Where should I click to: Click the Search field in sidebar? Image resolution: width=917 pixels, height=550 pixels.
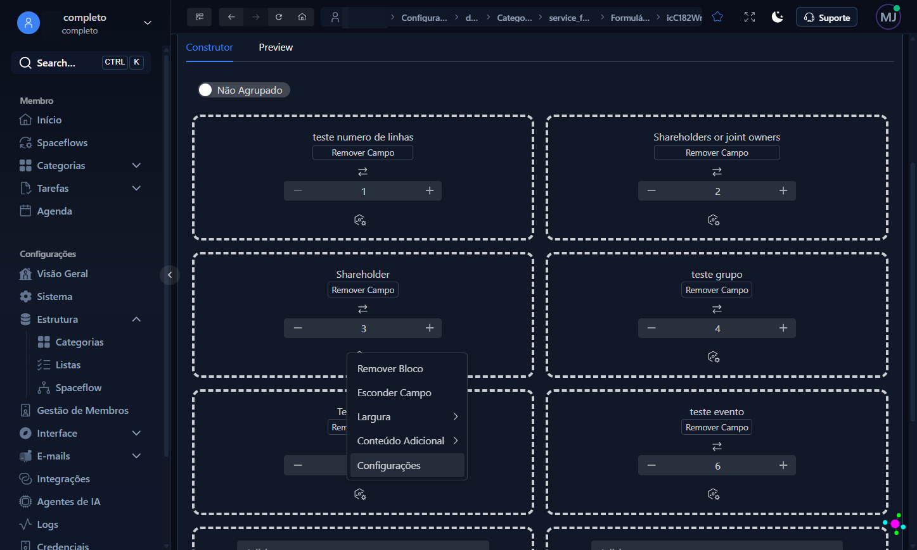[81, 63]
